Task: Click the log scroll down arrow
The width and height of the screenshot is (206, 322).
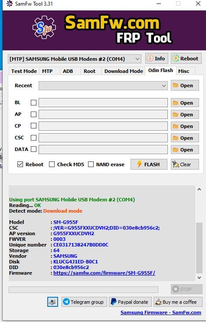Action: click(x=199, y=277)
